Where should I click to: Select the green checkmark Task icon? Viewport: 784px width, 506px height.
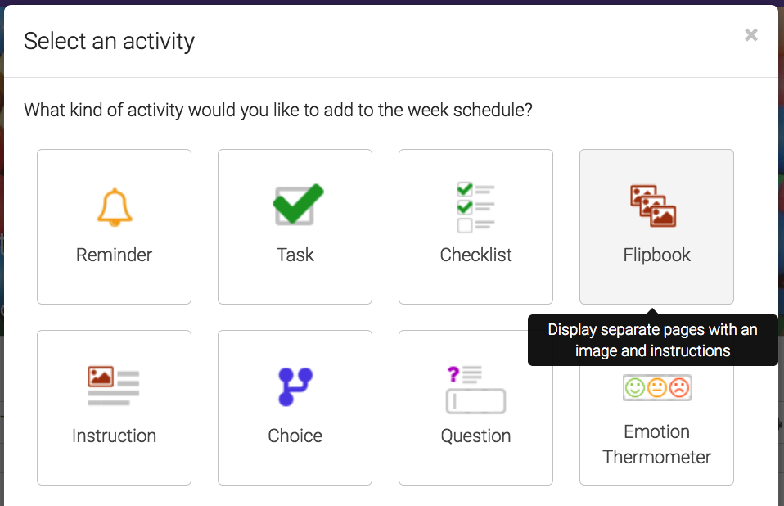(297, 206)
